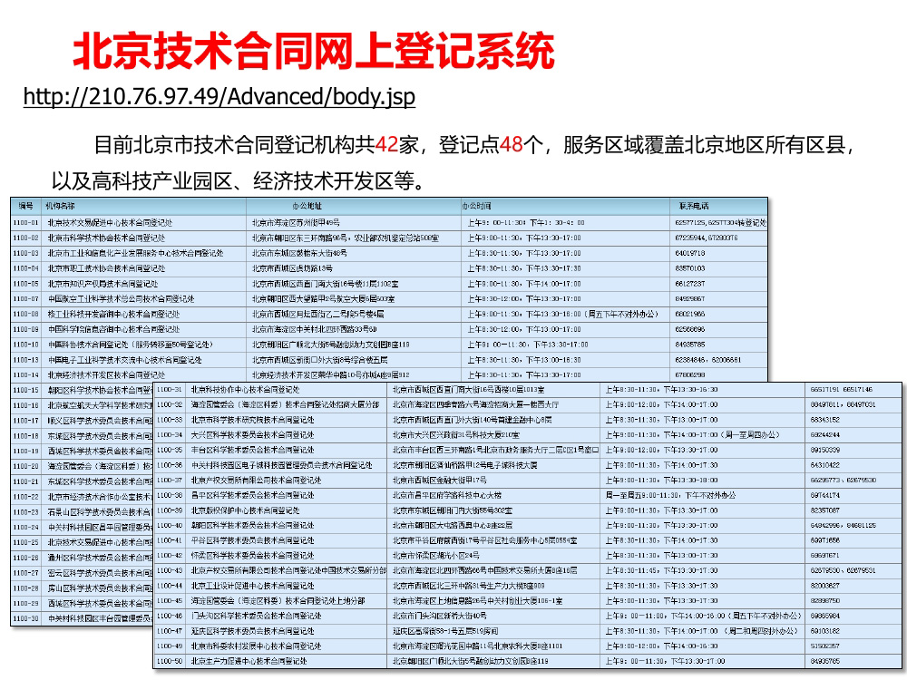Viewport: 907px width, 680px height.
Task: Click 中关村科技园区电子城科技园管理委员会技术合同登记处
Action: point(282,465)
